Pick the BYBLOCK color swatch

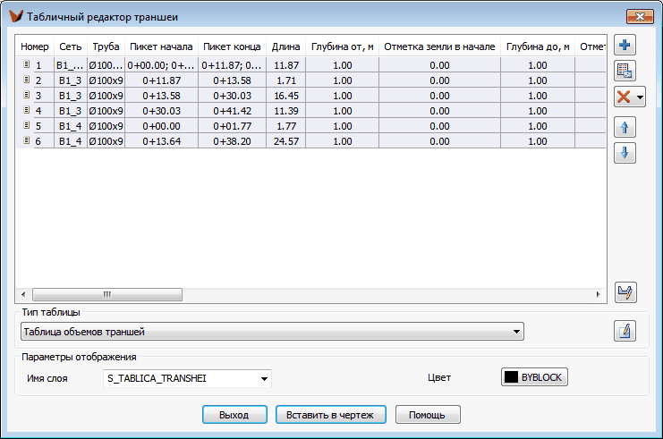pos(534,377)
